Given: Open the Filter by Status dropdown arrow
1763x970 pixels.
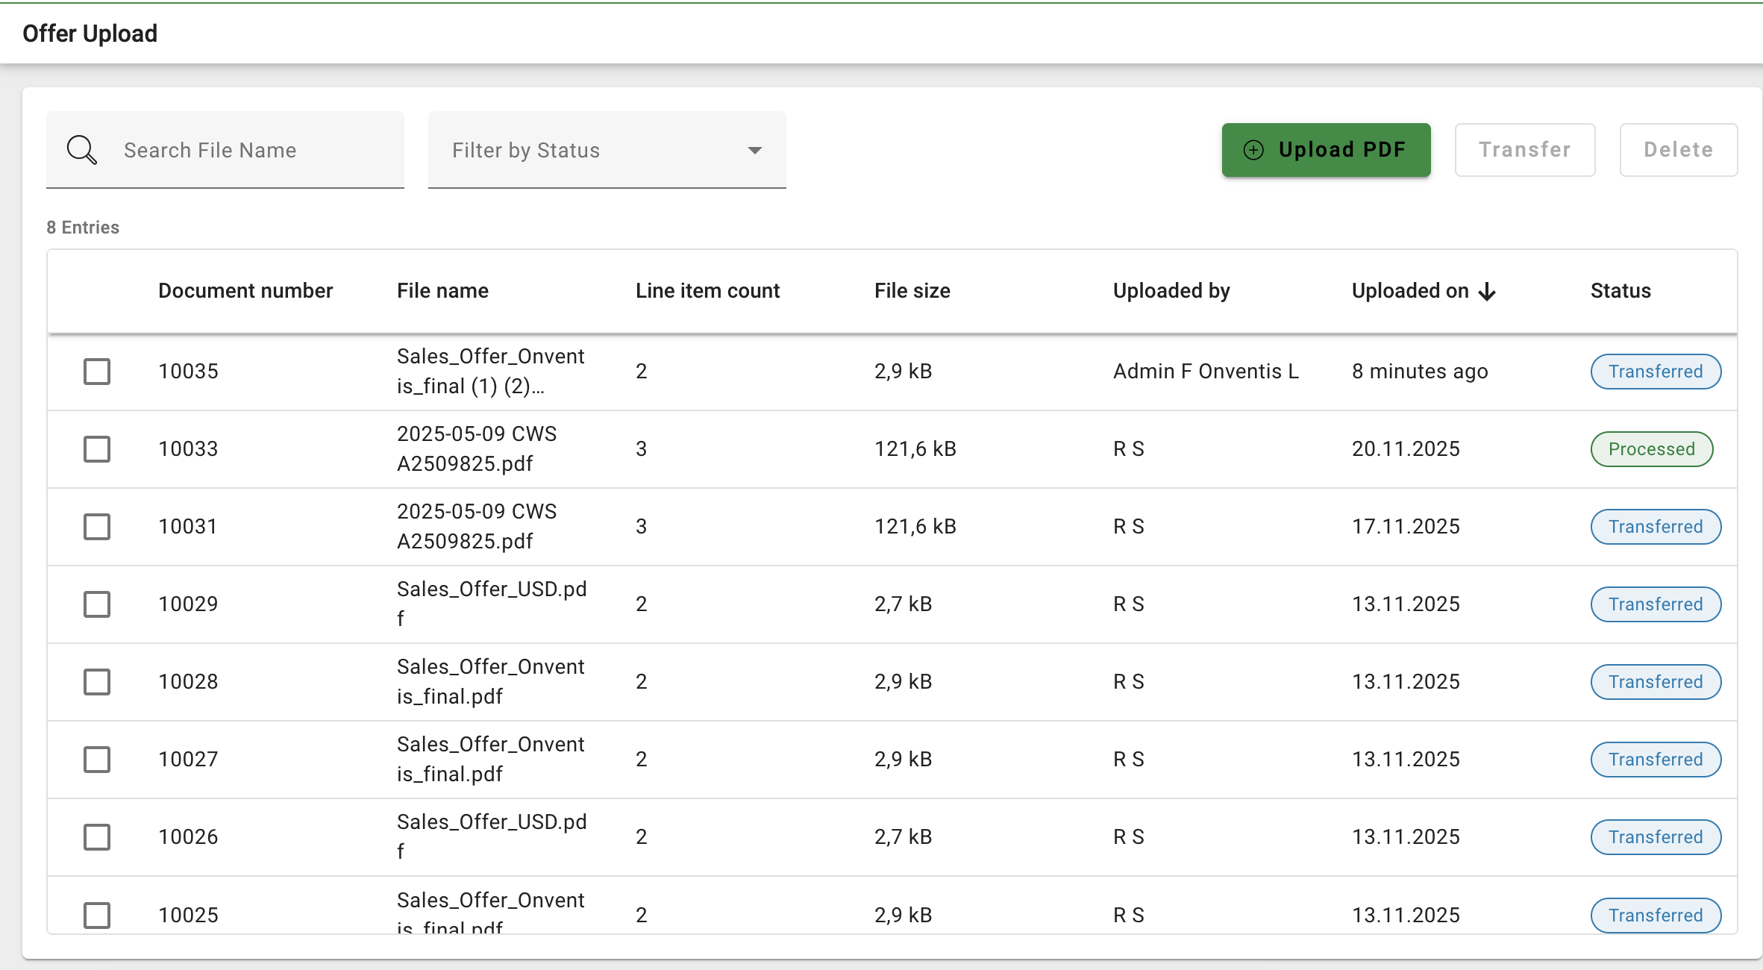Looking at the screenshot, I should 754,151.
